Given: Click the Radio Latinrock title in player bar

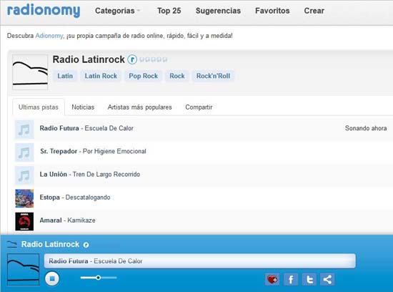Looking at the screenshot, I should (50, 244).
